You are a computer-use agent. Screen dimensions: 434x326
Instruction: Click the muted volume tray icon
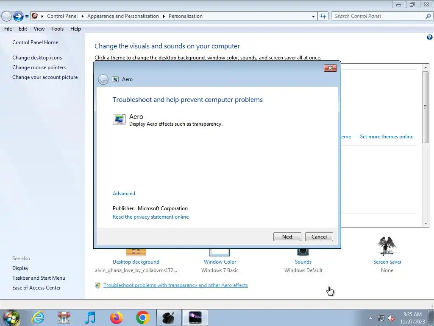pos(391,318)
